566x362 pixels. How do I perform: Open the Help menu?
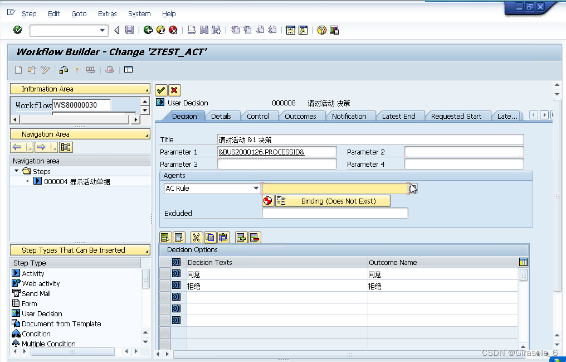pos(169,14)
